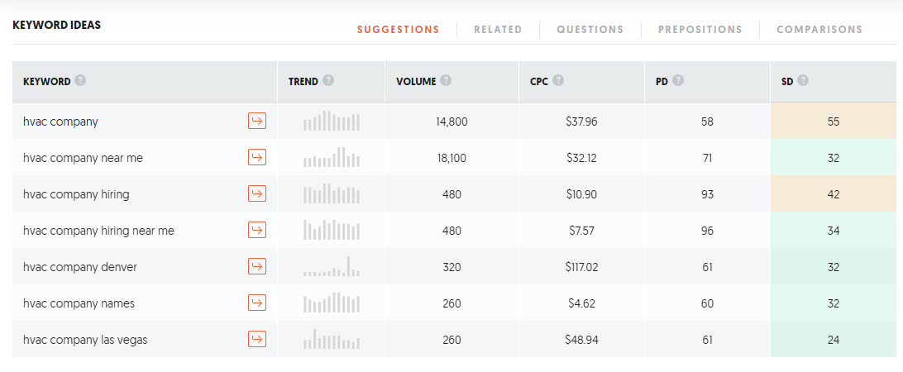Viewport: 903px width, 372px height.
Task: Select the Suggestions tab
Action: [x=398, y=30]
